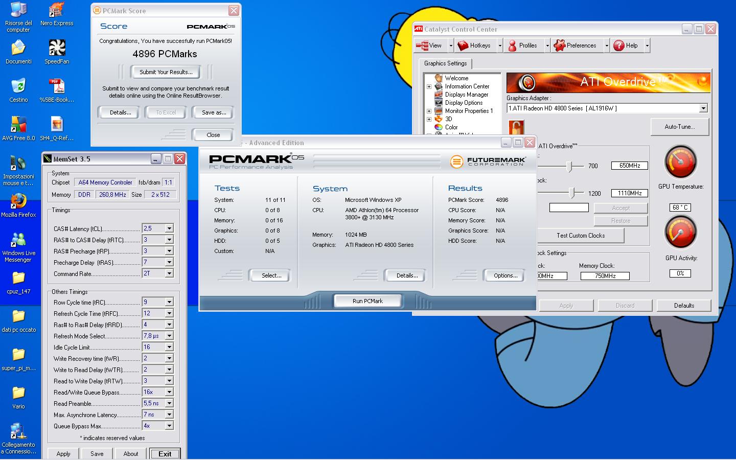Open Documenti desktop folder icon

coord(18,52)
